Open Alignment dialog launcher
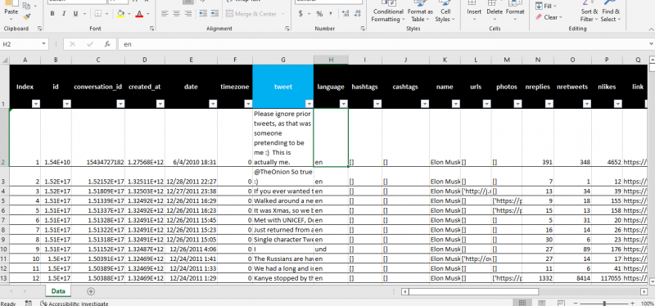Screen dimensions: 655x306 click(x=287, y=29)
